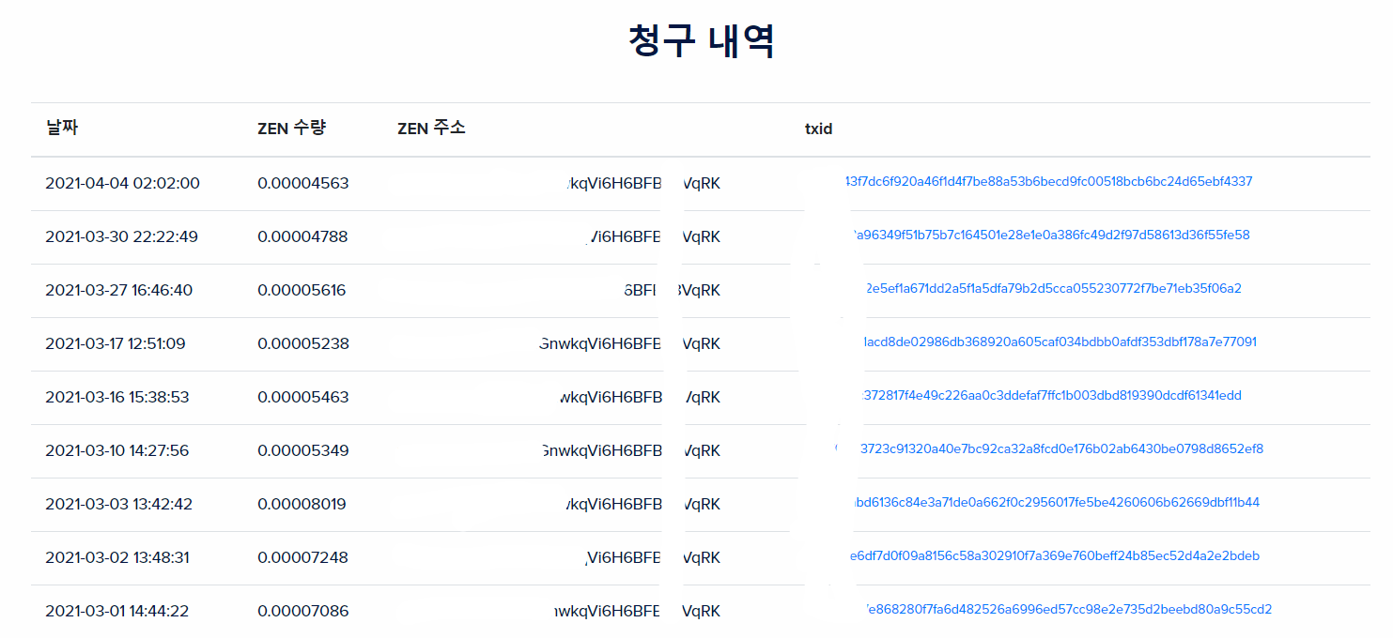Click the ZEN address in the 2021-03-10 row

(601, 451)
